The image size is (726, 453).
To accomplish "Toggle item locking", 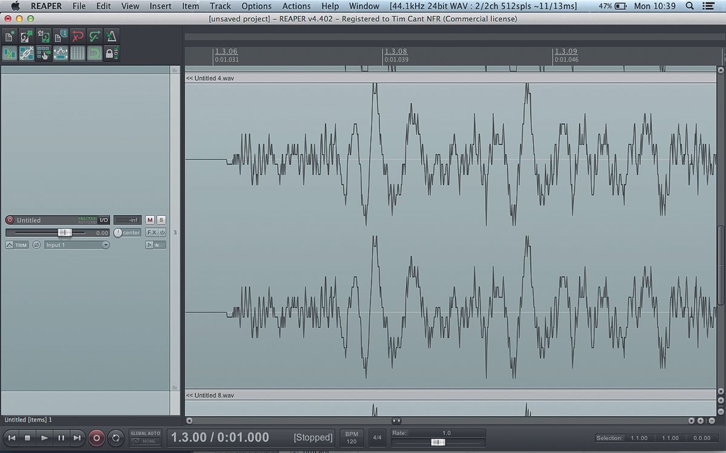I will [111, 53].
